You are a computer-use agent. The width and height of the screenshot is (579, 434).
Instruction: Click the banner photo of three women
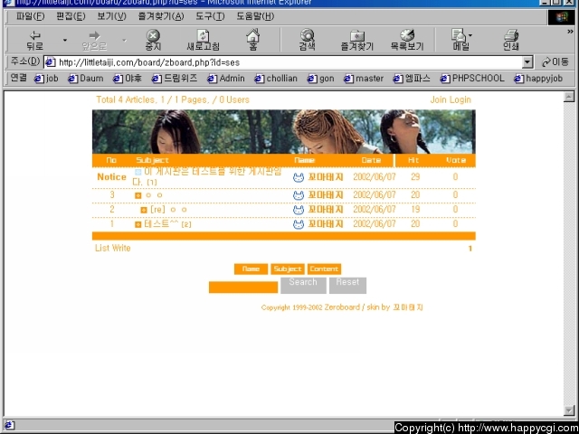(x=283, y=131)
